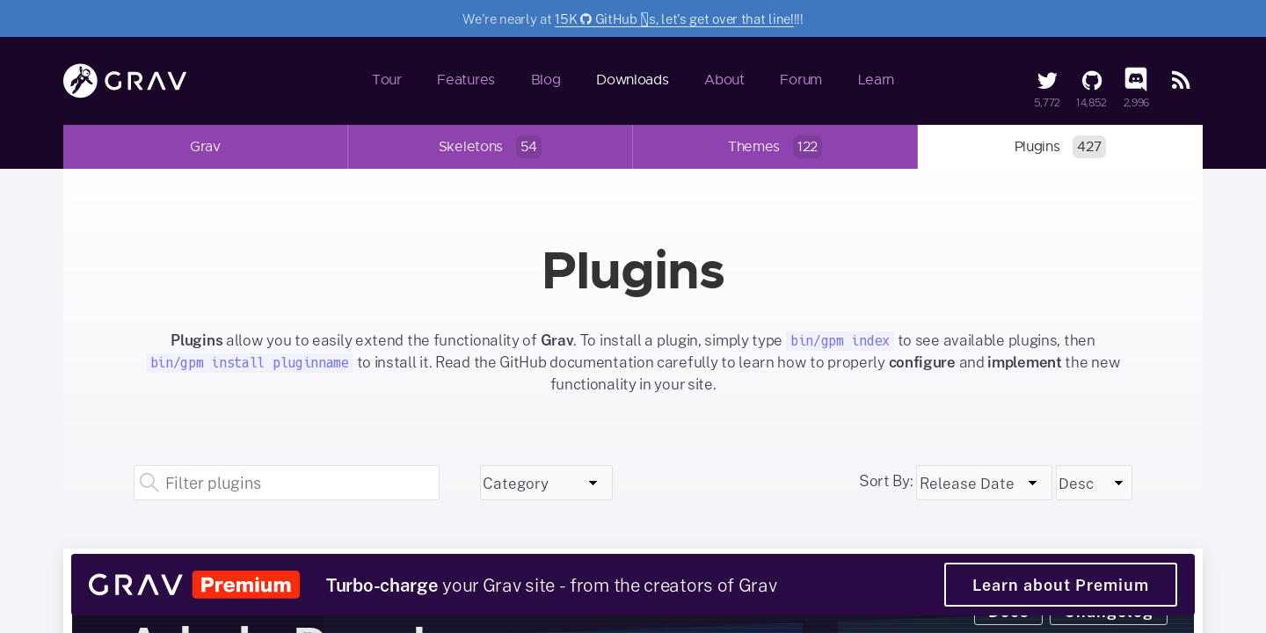
Task: Open the Plugins tab
Action: click(x=1059, y=147)
